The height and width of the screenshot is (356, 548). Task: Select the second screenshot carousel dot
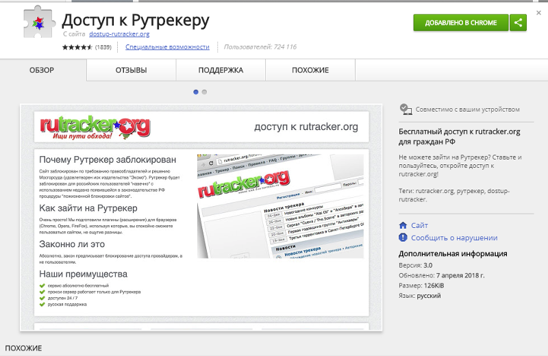click(204, 92)
